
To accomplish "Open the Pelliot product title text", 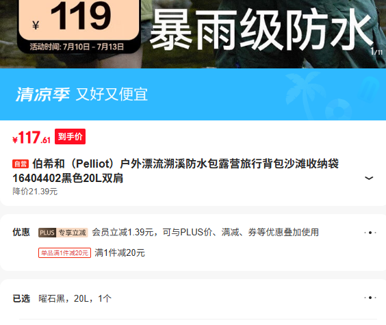I will 175,171.
